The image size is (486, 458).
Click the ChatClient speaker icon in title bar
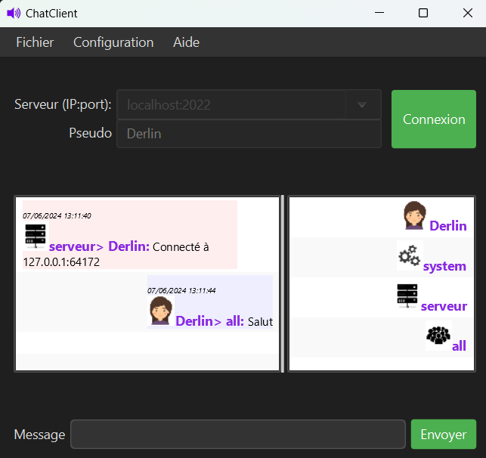pyautogui.click(x=14, y=14)
